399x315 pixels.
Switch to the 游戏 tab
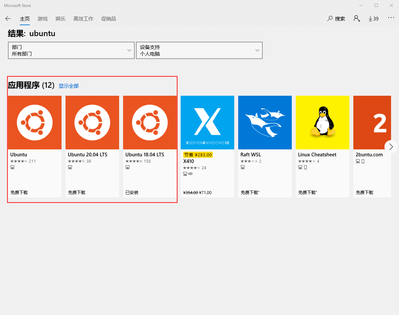(43, 19)
